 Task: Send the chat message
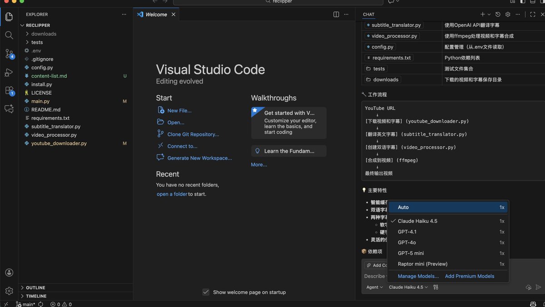[538, 287]
